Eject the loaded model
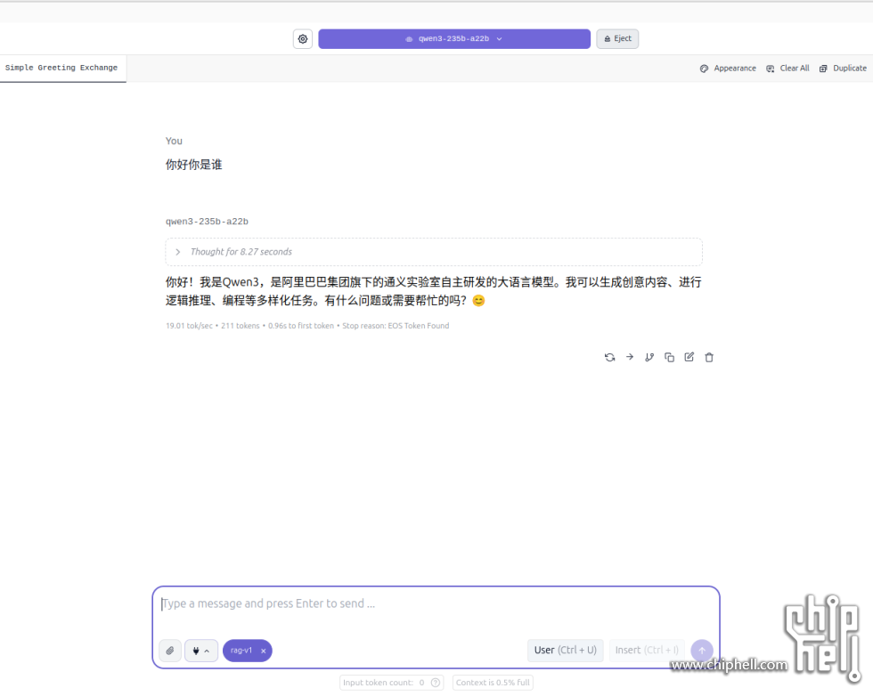The height and width of the screenshot is (696, 873). [x=617, y=39]
